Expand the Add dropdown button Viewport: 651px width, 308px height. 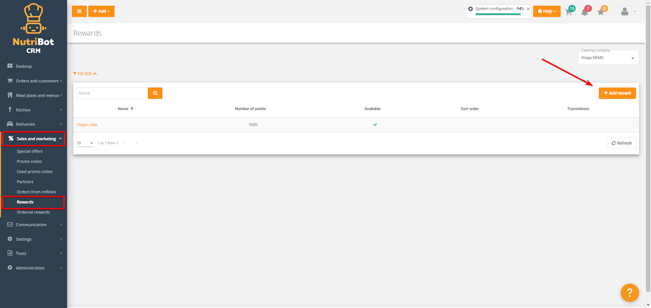click(x=101, y=11)
